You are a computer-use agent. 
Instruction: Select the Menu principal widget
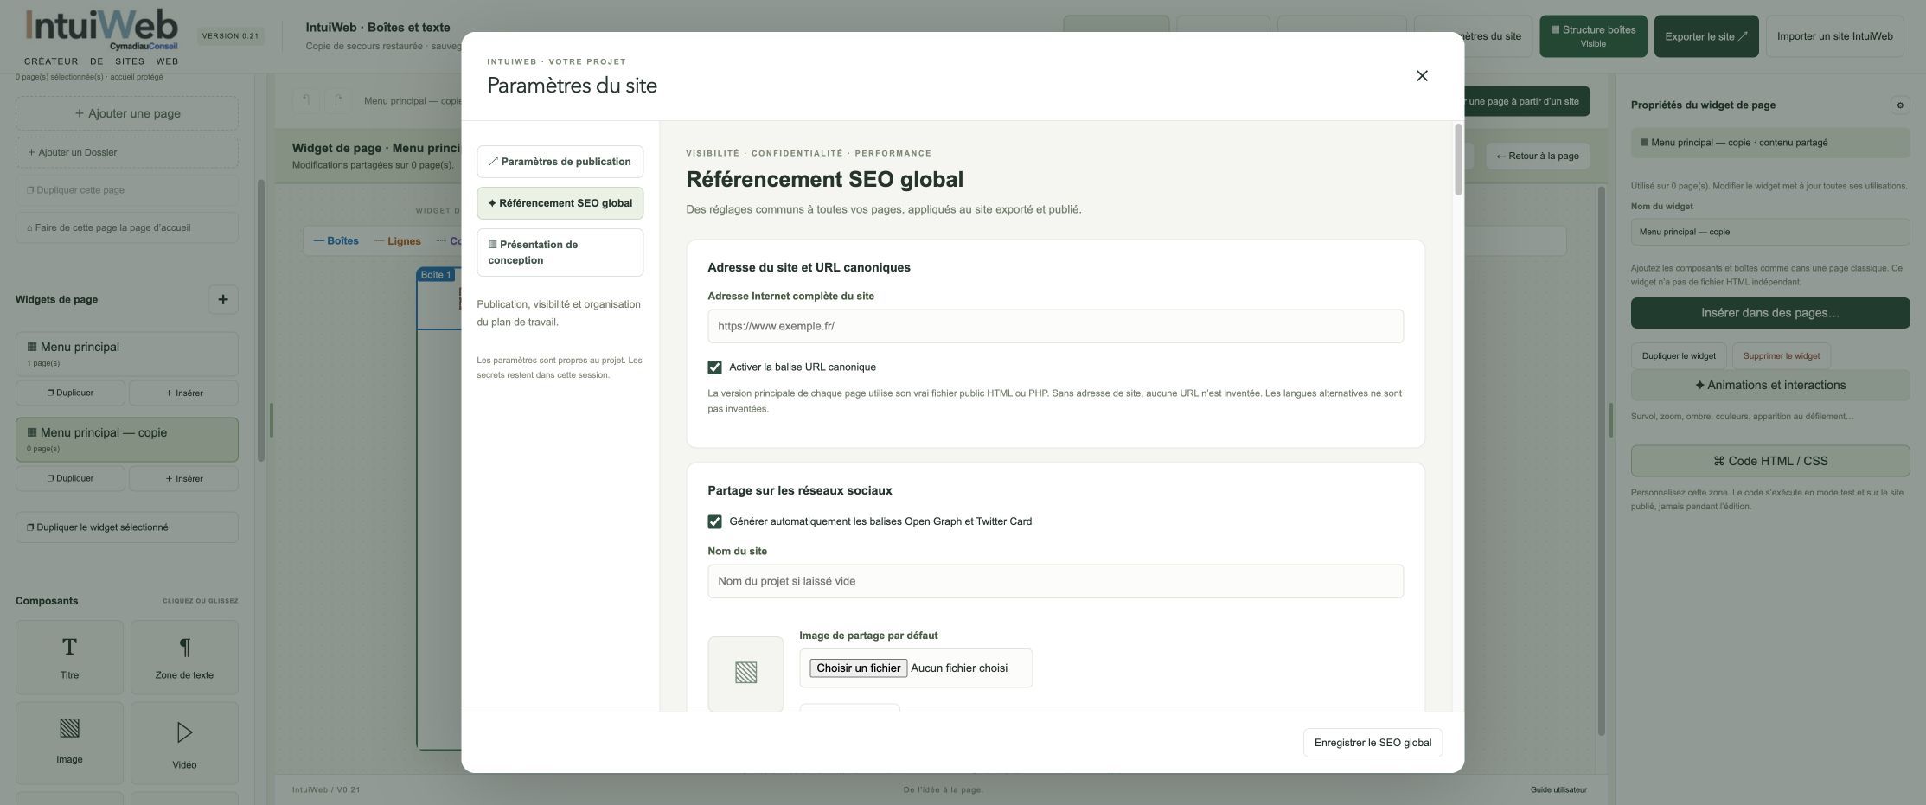[x=127, y=355]
